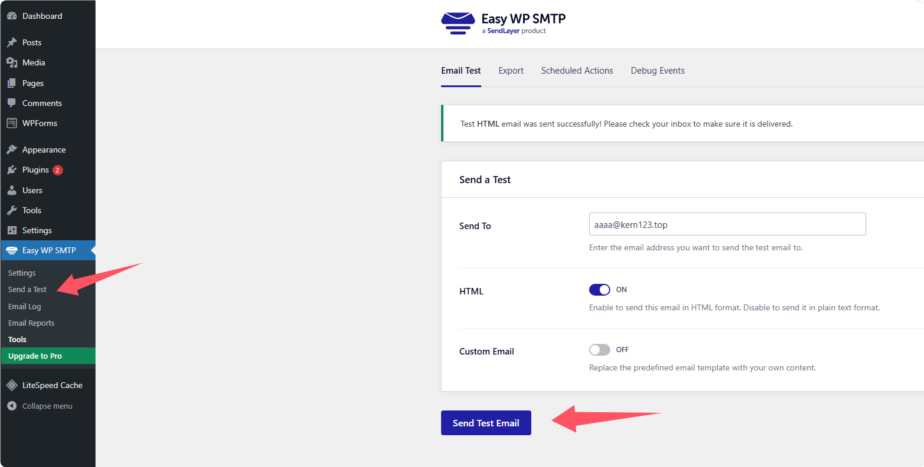Screen dimensions: 924x467
Task: Click the Users person icon
Action: [12, 190]
